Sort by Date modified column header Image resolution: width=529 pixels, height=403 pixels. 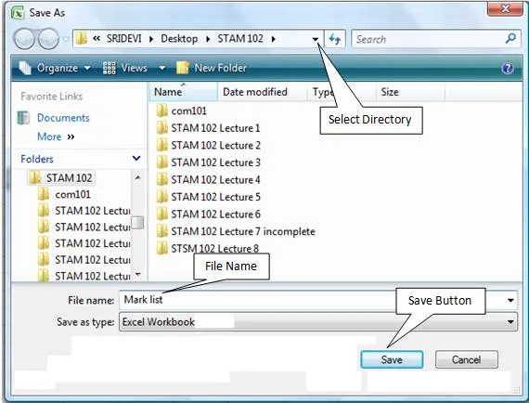tap(255, 92)
